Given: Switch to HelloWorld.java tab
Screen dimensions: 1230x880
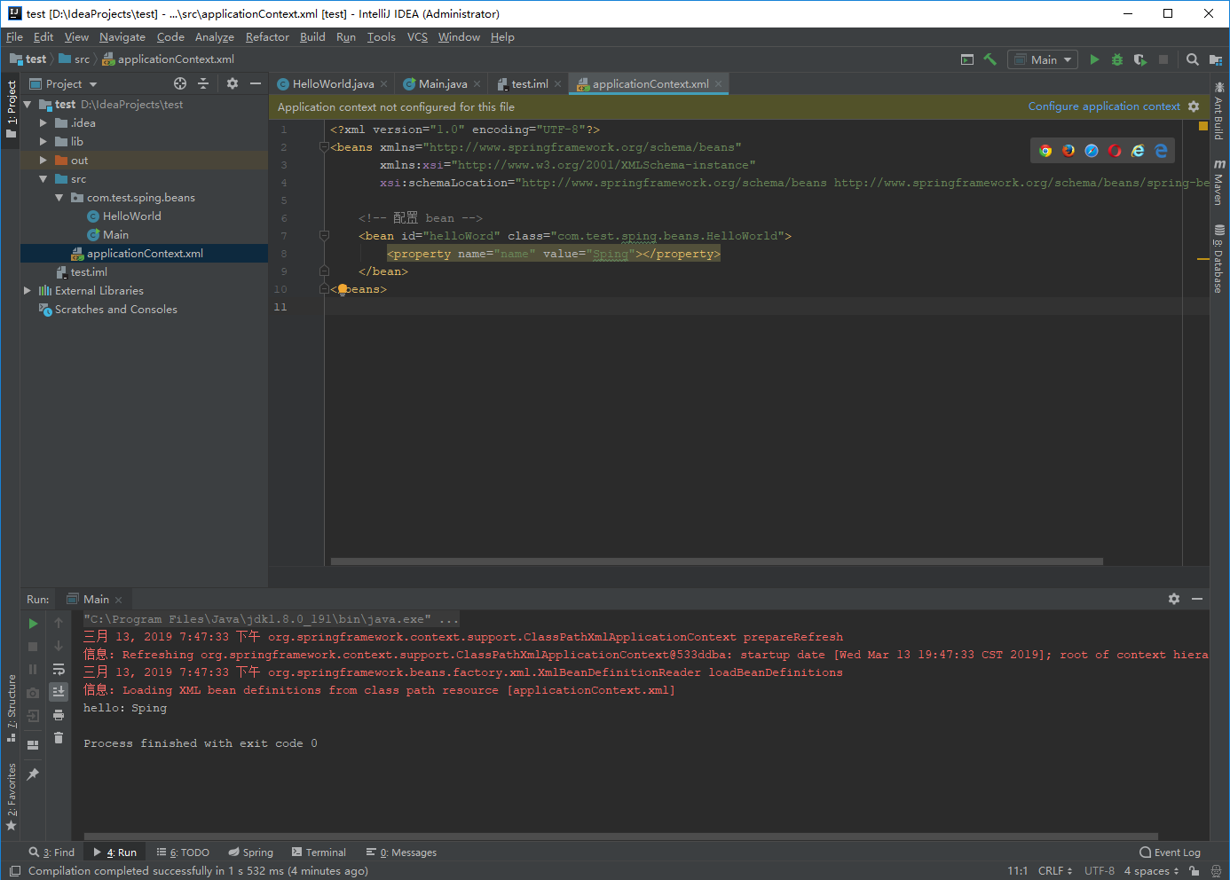Looking at the screenshot, I should coord(333,84).
